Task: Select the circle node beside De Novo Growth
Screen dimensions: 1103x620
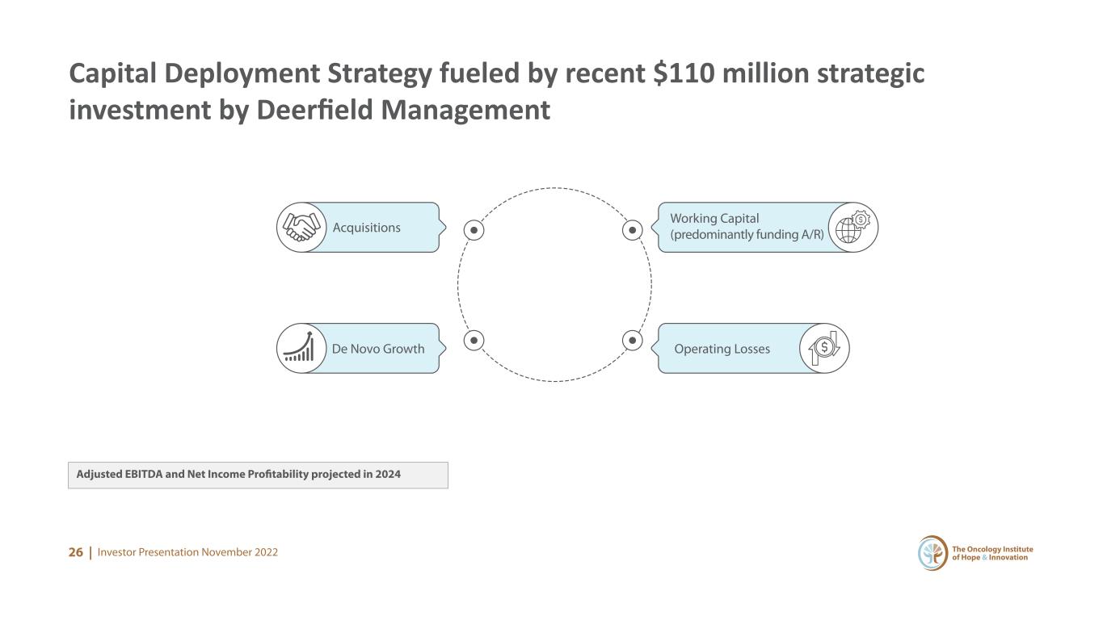Action: [x=474, y=341]
